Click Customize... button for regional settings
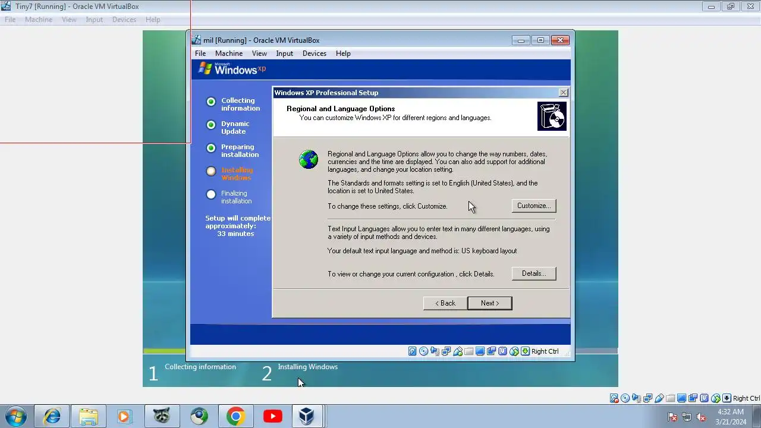This screenshot has height=428, width=761. click(x=533, y=206)
